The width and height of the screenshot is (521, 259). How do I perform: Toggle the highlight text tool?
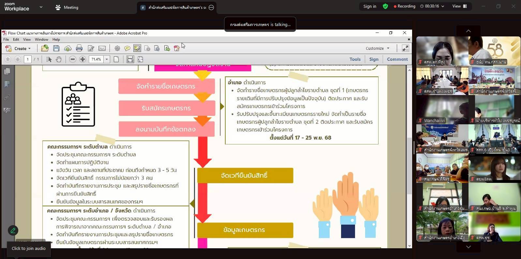click(x=137, y=48)
